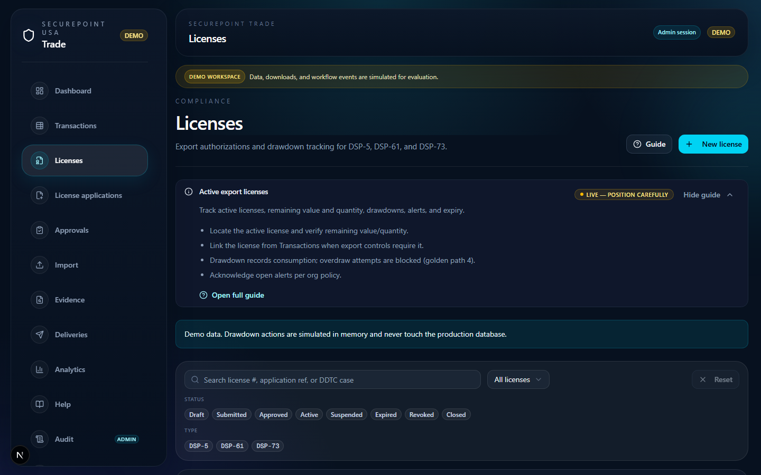This screenshot has height=475, width=761.
Task: Click the Deliveries paper plane icon
Action: click(x=40, y=335)
